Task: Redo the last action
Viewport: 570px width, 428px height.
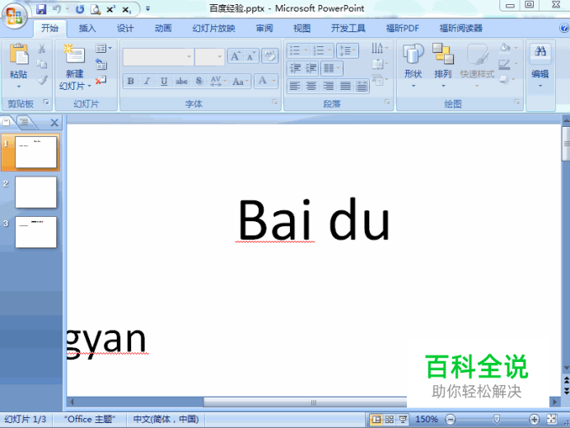Action: coord(80,9)
